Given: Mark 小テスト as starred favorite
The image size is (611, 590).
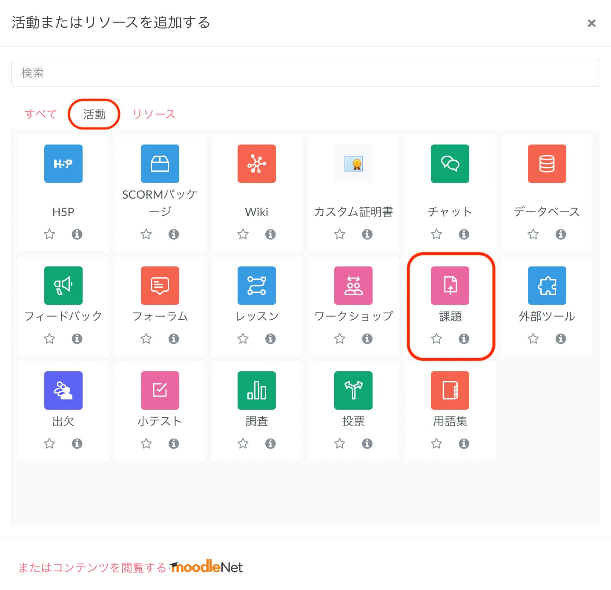Looking at the screenshot, I should [146, 444].
